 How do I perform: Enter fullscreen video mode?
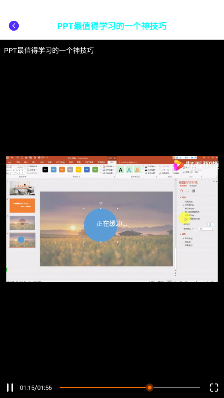click(214, 388)
